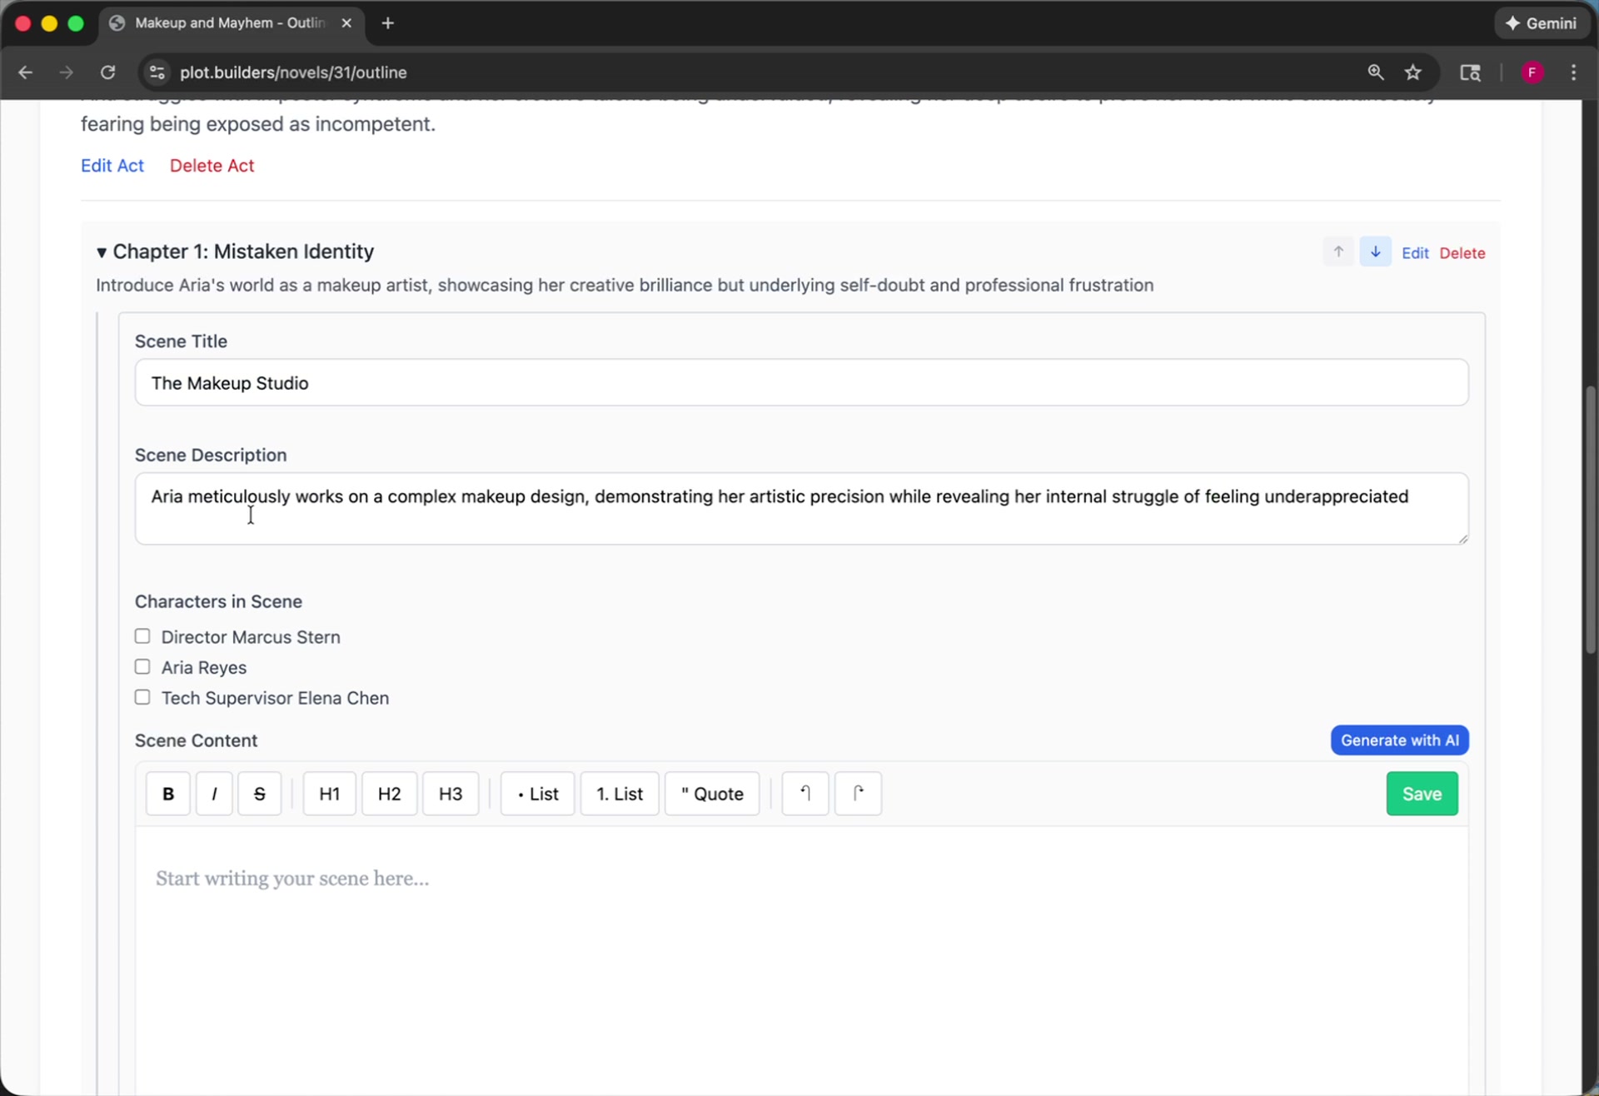Collapse Chapter 1: Mistaken Identity
1599x1096 pixels.
[x=102, y=252]
